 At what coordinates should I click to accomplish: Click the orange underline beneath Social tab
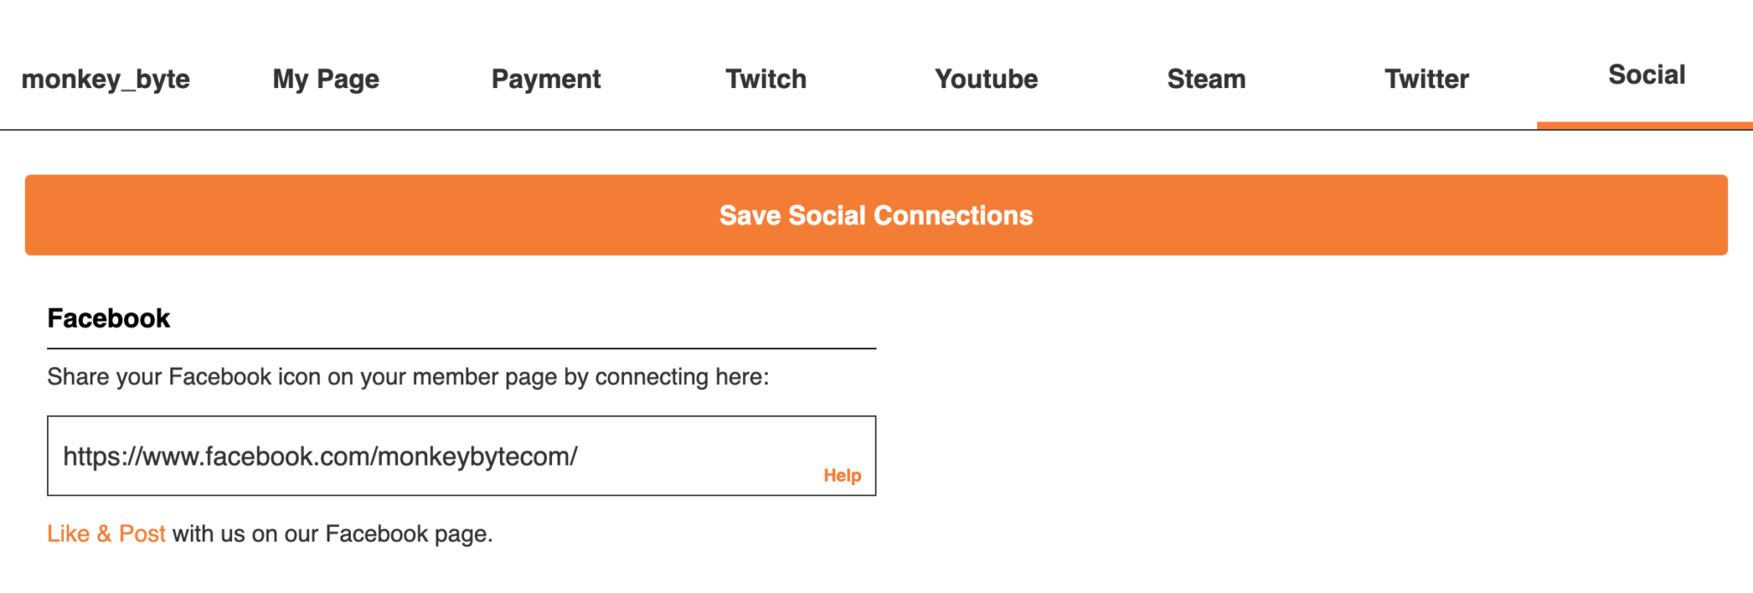1645,126
